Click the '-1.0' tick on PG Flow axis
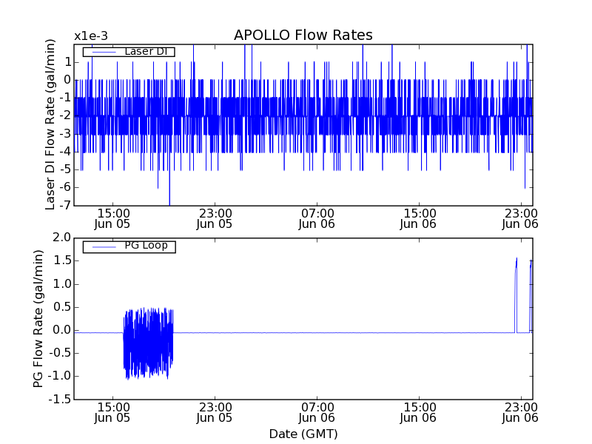Viewport: 592px width, 444px height. [59, 376]
